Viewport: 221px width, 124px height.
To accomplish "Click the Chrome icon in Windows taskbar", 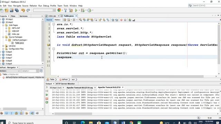I will (131, 123).
